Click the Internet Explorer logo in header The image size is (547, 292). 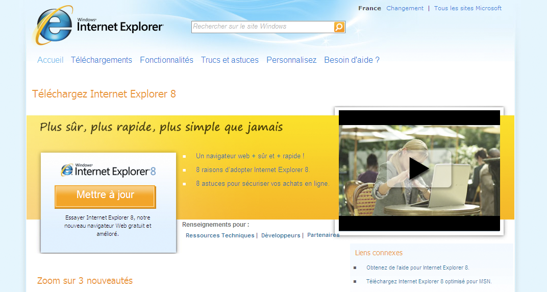click(98, 26)
